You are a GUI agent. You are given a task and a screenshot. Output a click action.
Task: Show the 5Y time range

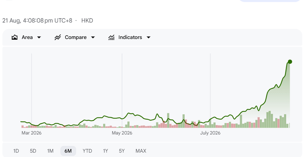click(122, 151)
